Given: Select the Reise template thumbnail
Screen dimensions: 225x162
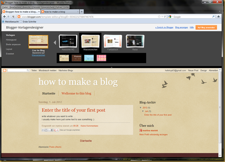Looking at the screenshot, I should [x=135, y=41].
